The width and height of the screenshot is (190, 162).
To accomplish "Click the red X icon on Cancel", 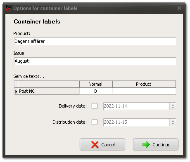I will [x=95, y=145].
